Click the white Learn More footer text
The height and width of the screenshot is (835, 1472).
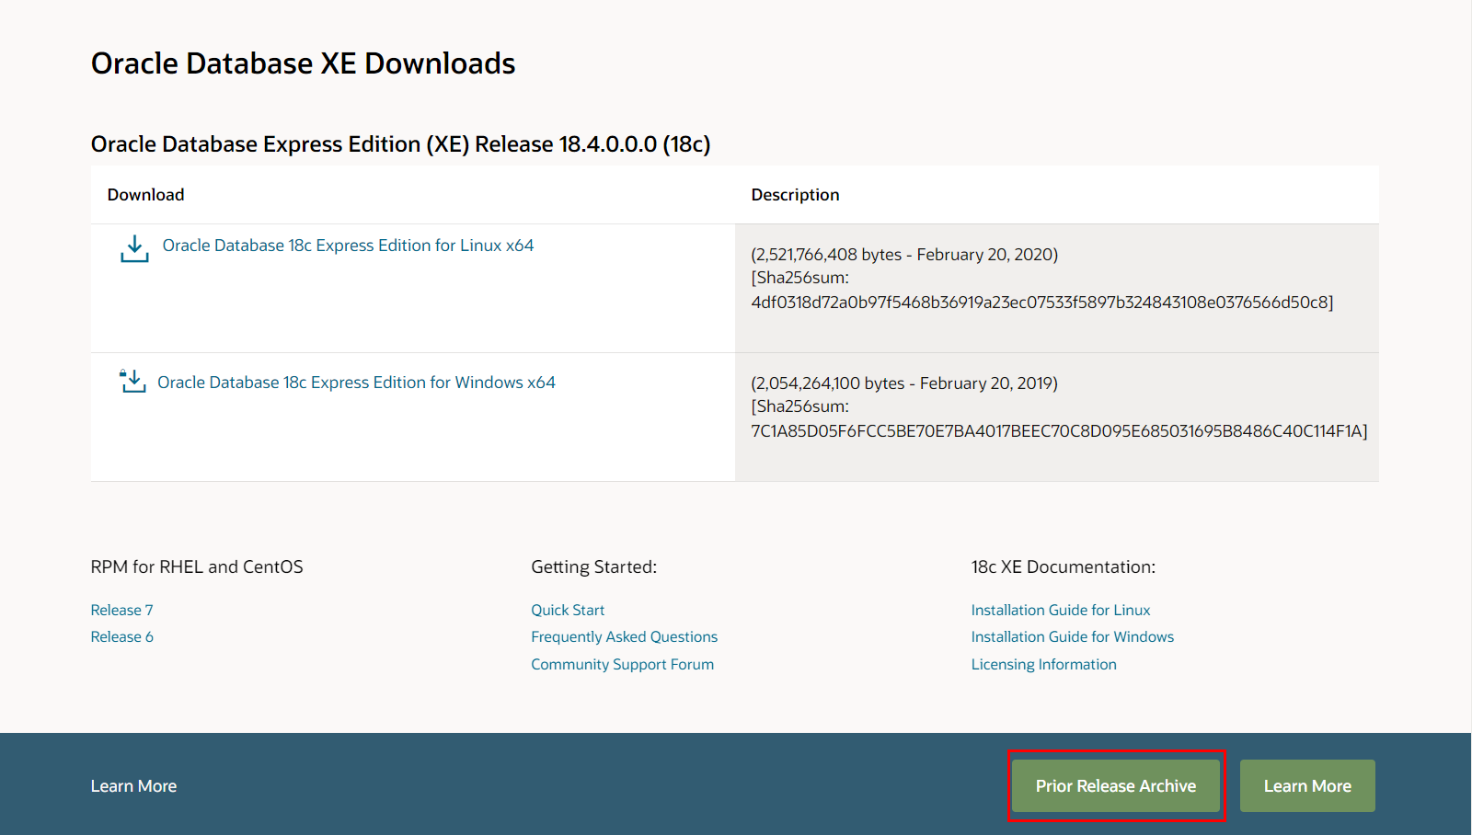pos(133,786)
